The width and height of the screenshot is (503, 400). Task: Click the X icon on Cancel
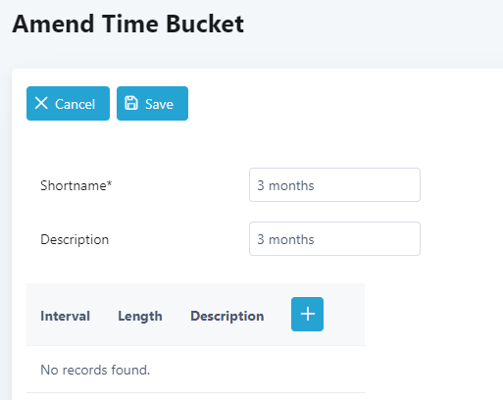[41, 103]
